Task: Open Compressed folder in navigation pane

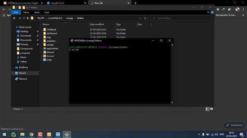Action: click(x=26, y=49)
